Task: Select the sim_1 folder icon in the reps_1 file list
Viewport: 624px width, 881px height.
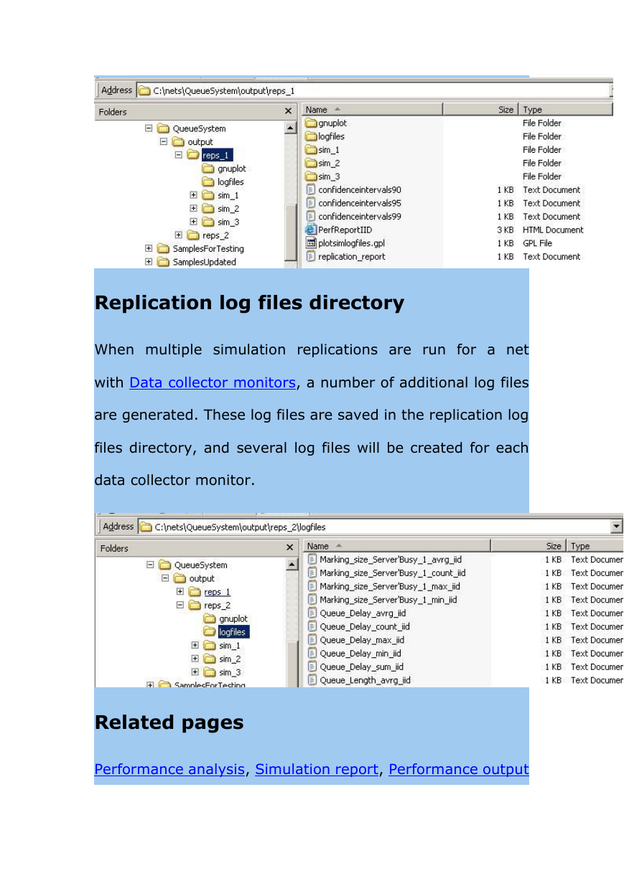Action: [x=311, y=150]
